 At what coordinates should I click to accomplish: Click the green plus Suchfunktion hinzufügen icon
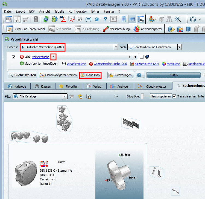coord(22,63)
